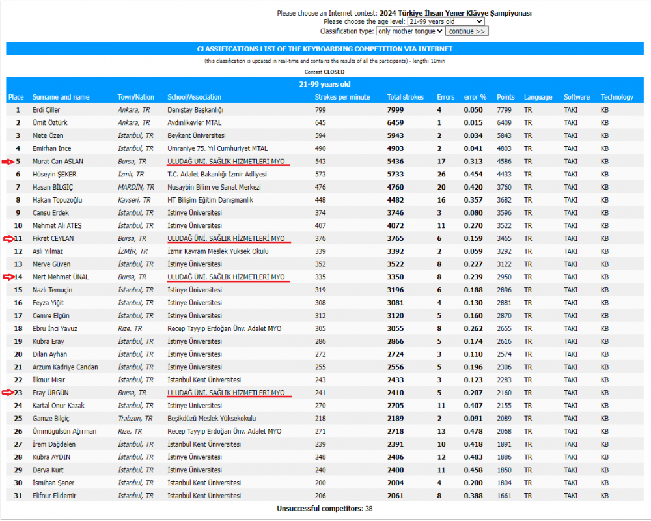The width and height of the screenshot is (651, 521).
Task: Click the red arrow beside place 23
Action: [x=7, y=393]
